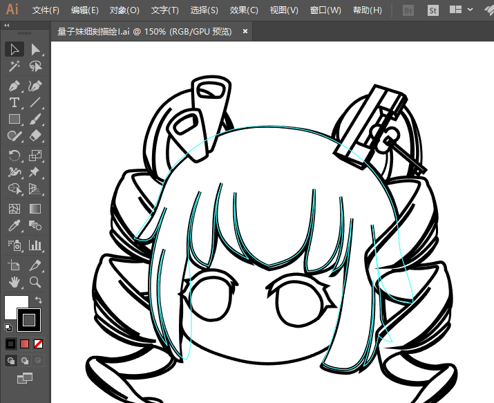Choose the Type tool
Image resolution: width=494 pixels, height=403 pixels.
pos(15,102)
